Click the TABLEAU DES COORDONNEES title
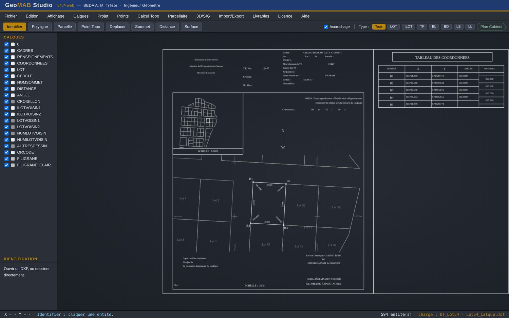This screenshot has height=318, width=509. [x=442, y=57]
